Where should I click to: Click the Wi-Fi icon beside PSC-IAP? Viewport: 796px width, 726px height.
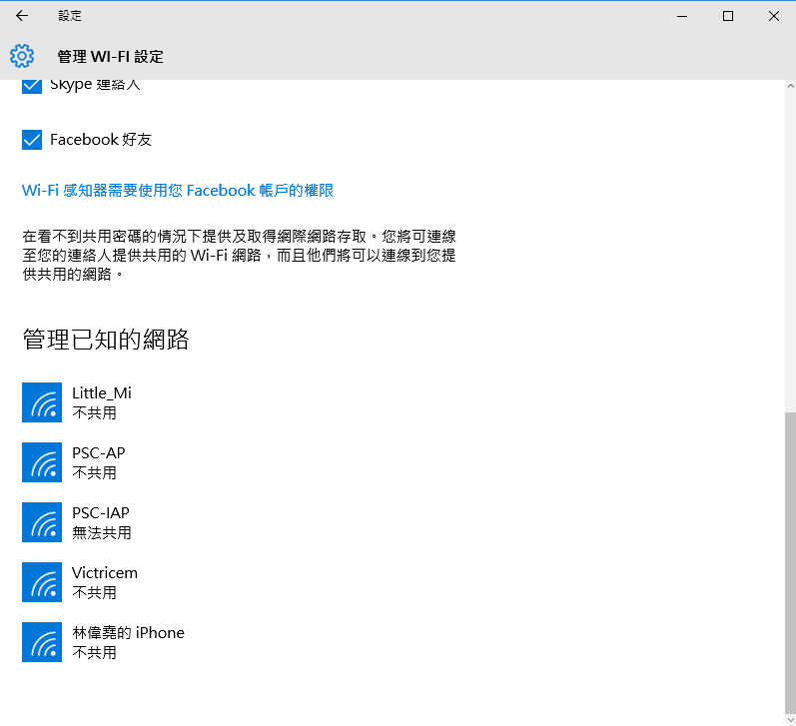42,522
